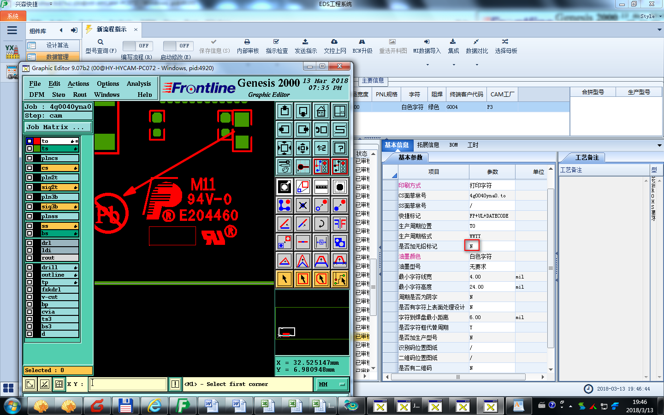Expand the MI数据导入 dropdown arrow

(x=427, y=65)
